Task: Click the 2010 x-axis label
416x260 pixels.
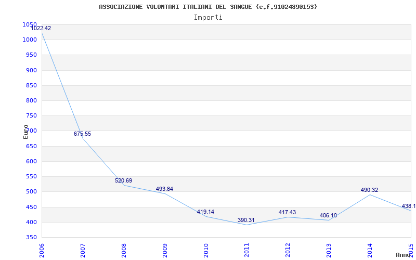Action: [206, 250]
